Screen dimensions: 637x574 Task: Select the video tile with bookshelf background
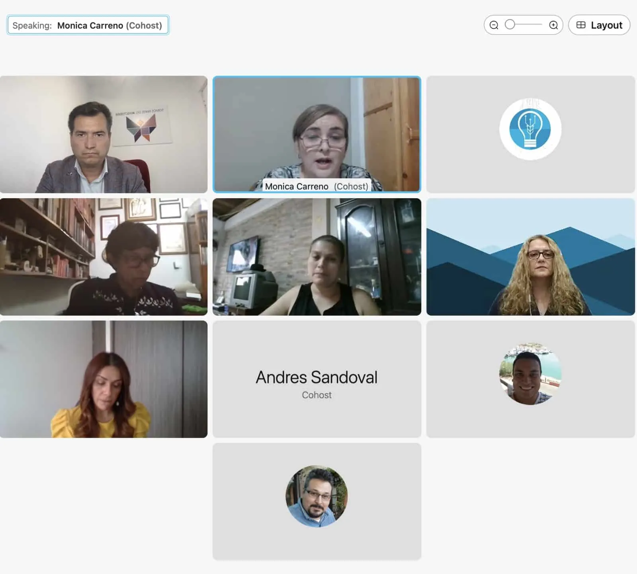[x=104, y=257]
